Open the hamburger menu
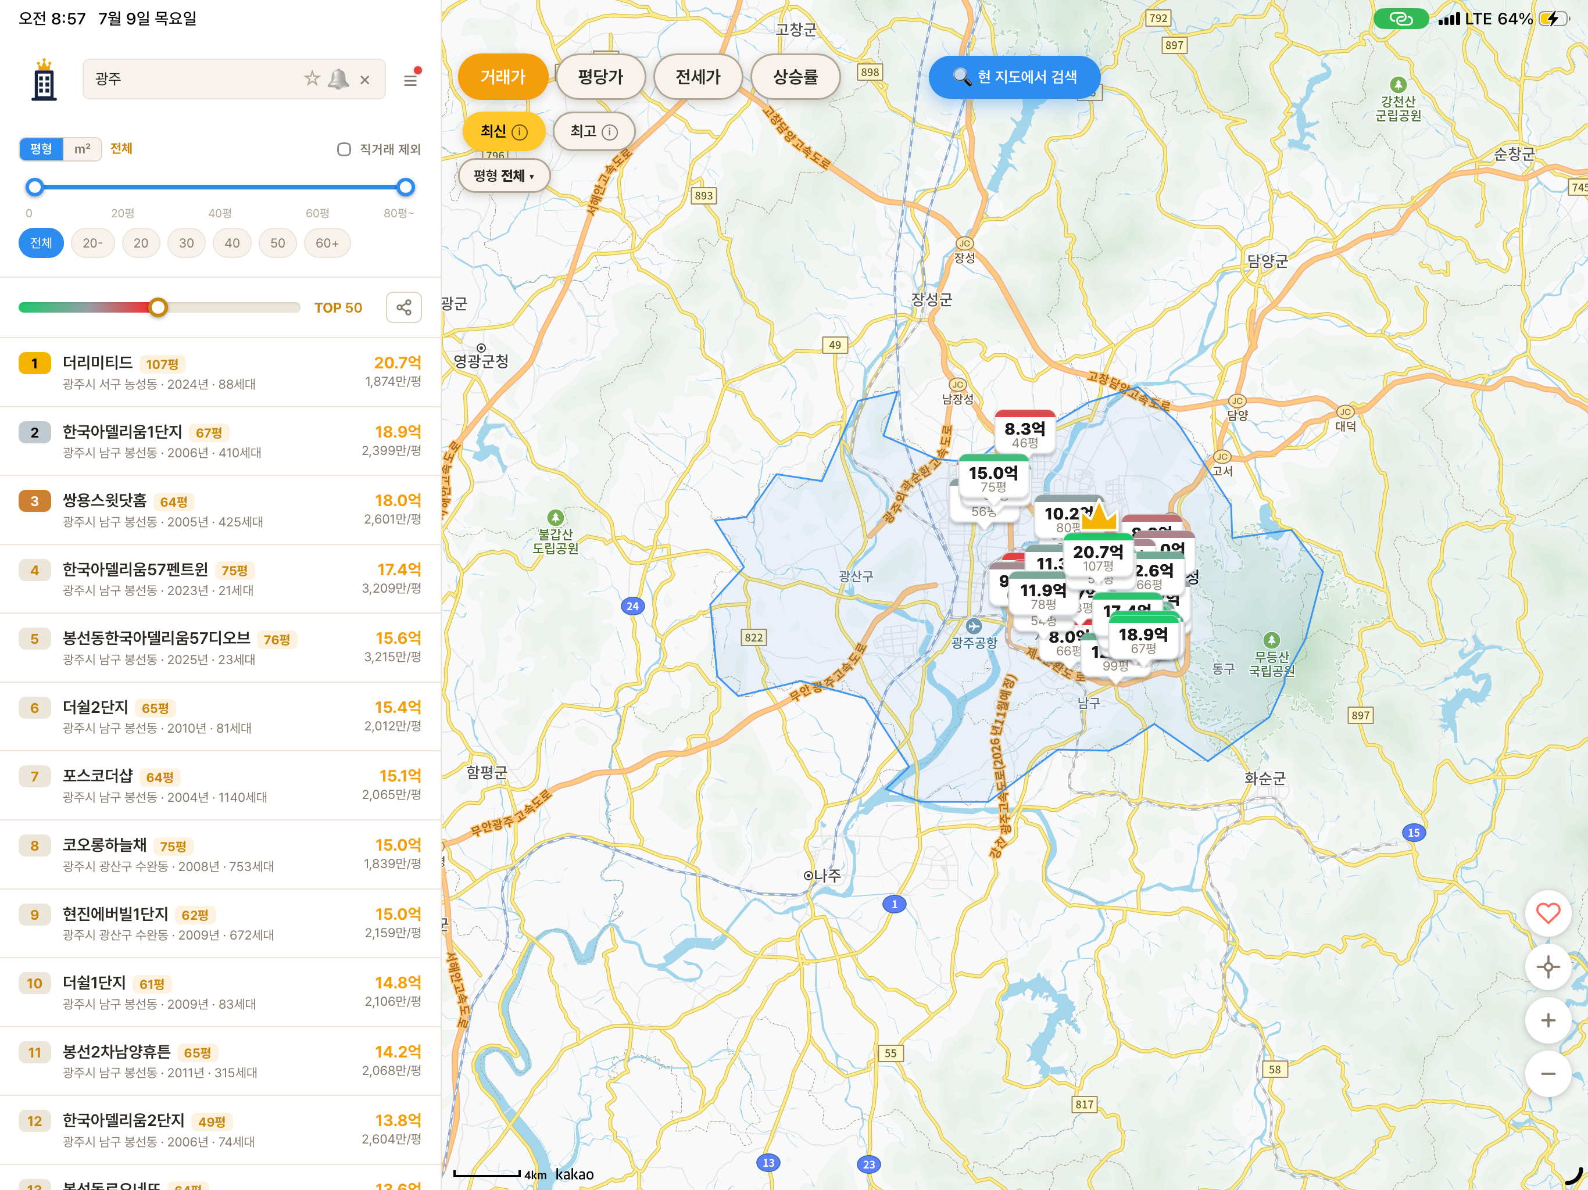 [410, 80]
